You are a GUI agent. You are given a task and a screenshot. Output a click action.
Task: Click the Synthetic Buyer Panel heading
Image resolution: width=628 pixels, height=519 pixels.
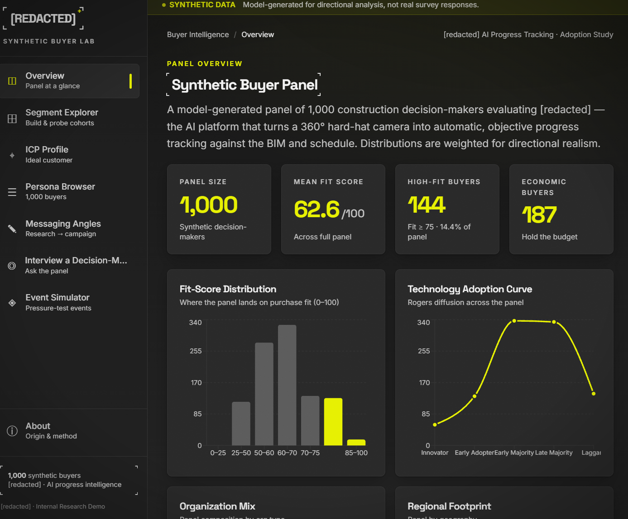pyautogui.click(x=244, y=85)
